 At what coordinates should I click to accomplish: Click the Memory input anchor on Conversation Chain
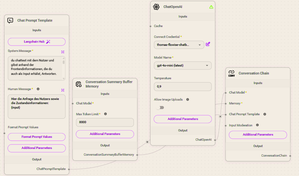[x=226, y=103]
